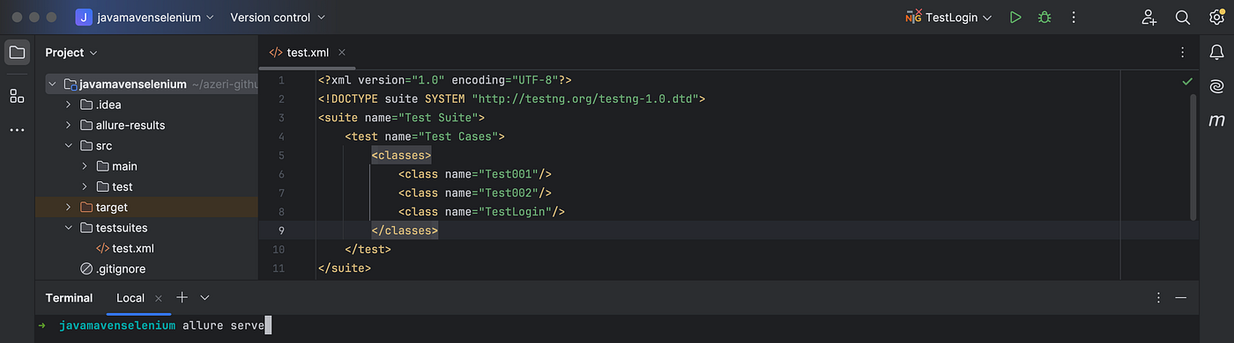Collapse the javamavenselenium root node
The height and width of the screenshot is (343, 1234).
(x=53, y=84)
